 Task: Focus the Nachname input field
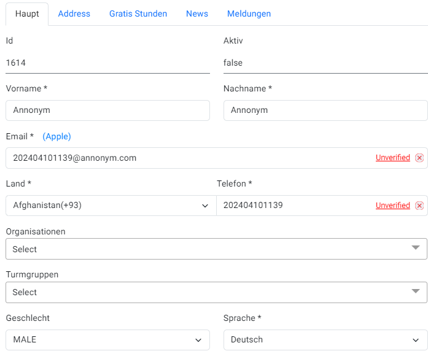(325, 110)
